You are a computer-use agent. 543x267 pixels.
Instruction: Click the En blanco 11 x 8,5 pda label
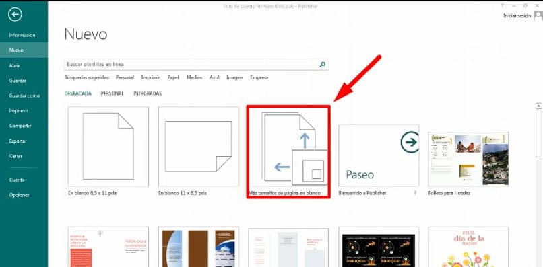pyautogui.click(x=182, y=193)
